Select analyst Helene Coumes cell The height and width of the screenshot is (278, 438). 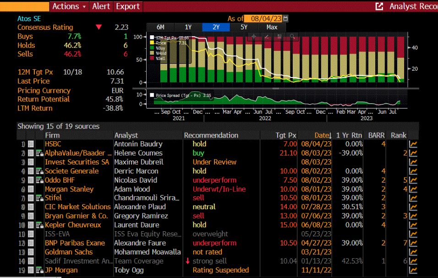[x=138, y=153]
